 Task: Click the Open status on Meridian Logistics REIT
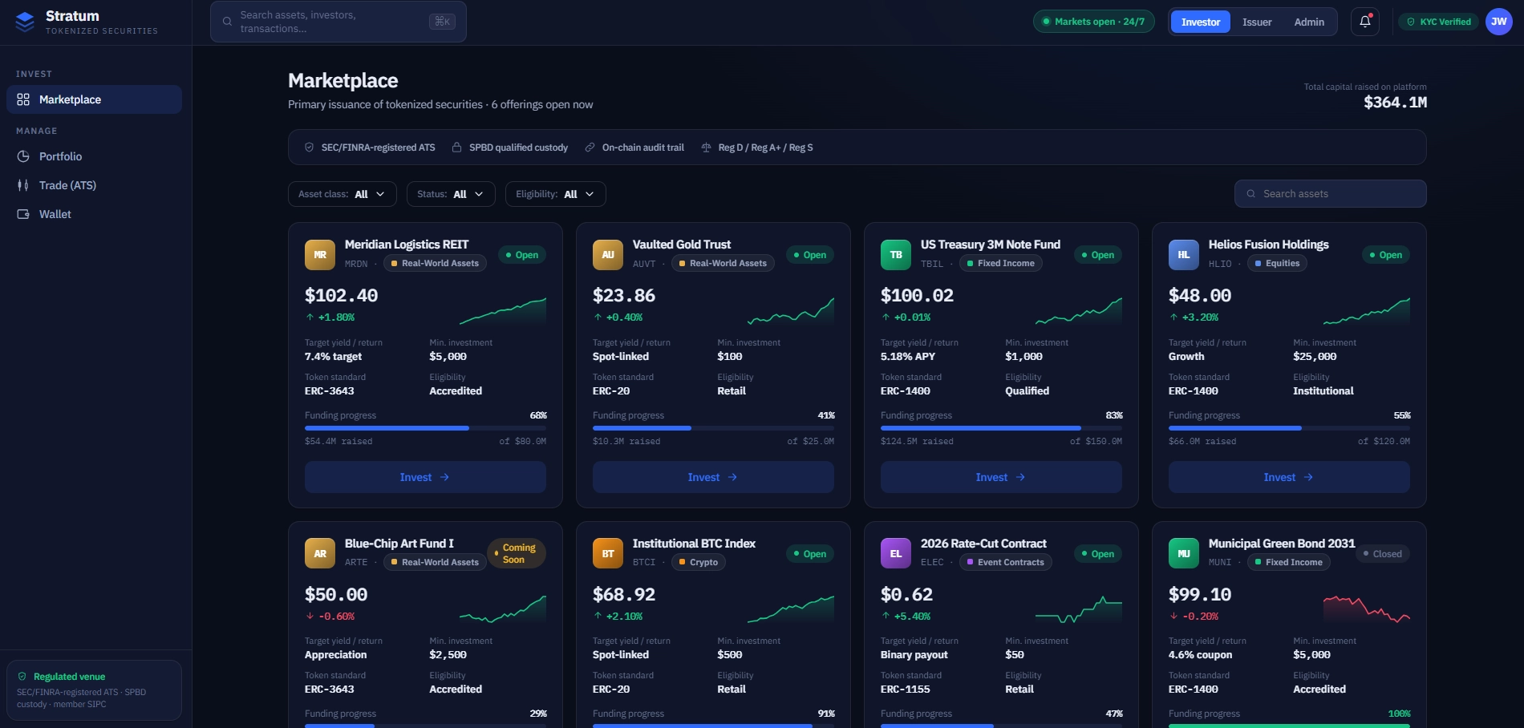(x=522, y=255)
